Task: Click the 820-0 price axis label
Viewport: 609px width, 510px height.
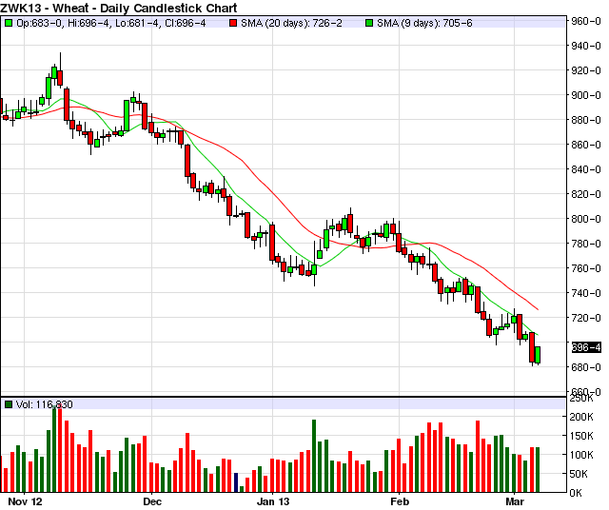Action: pyautogui.click(x=586, y=194)
